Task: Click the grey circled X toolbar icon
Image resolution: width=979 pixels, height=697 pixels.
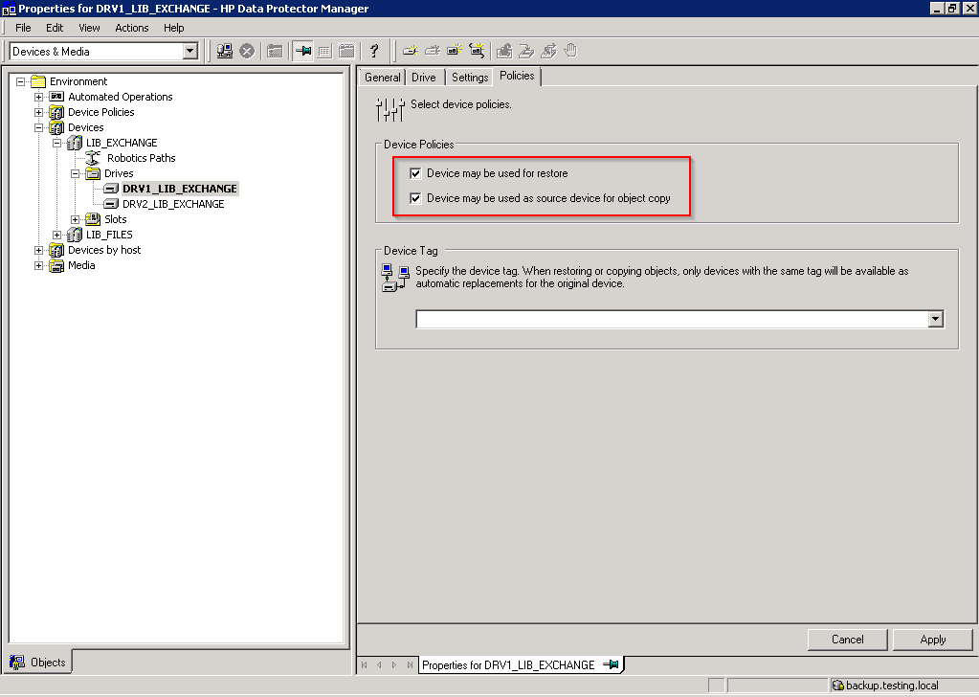Action: [247, 51]
